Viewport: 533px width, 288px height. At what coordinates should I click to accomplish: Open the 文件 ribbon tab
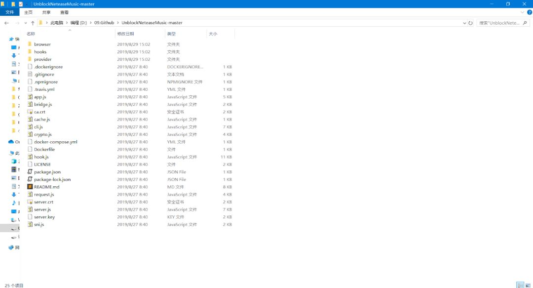9,12
